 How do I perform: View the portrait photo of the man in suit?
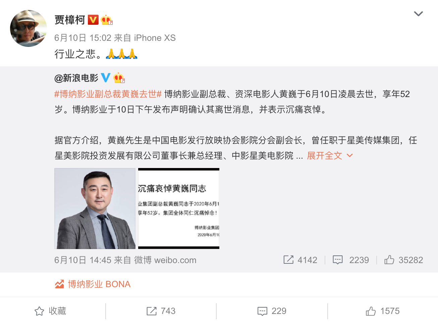(95, 209)
